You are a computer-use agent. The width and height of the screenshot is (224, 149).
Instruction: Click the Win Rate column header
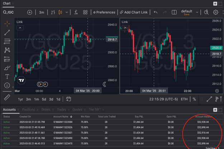[85, 117]
